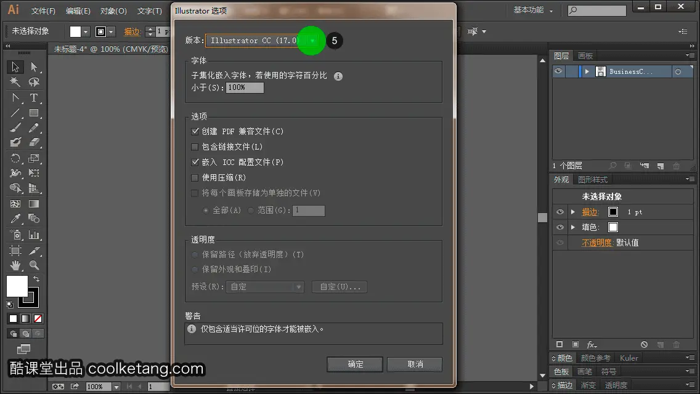Open the File menu
The width and height of the screenshot is (700, 394).
tap(43, 10)
